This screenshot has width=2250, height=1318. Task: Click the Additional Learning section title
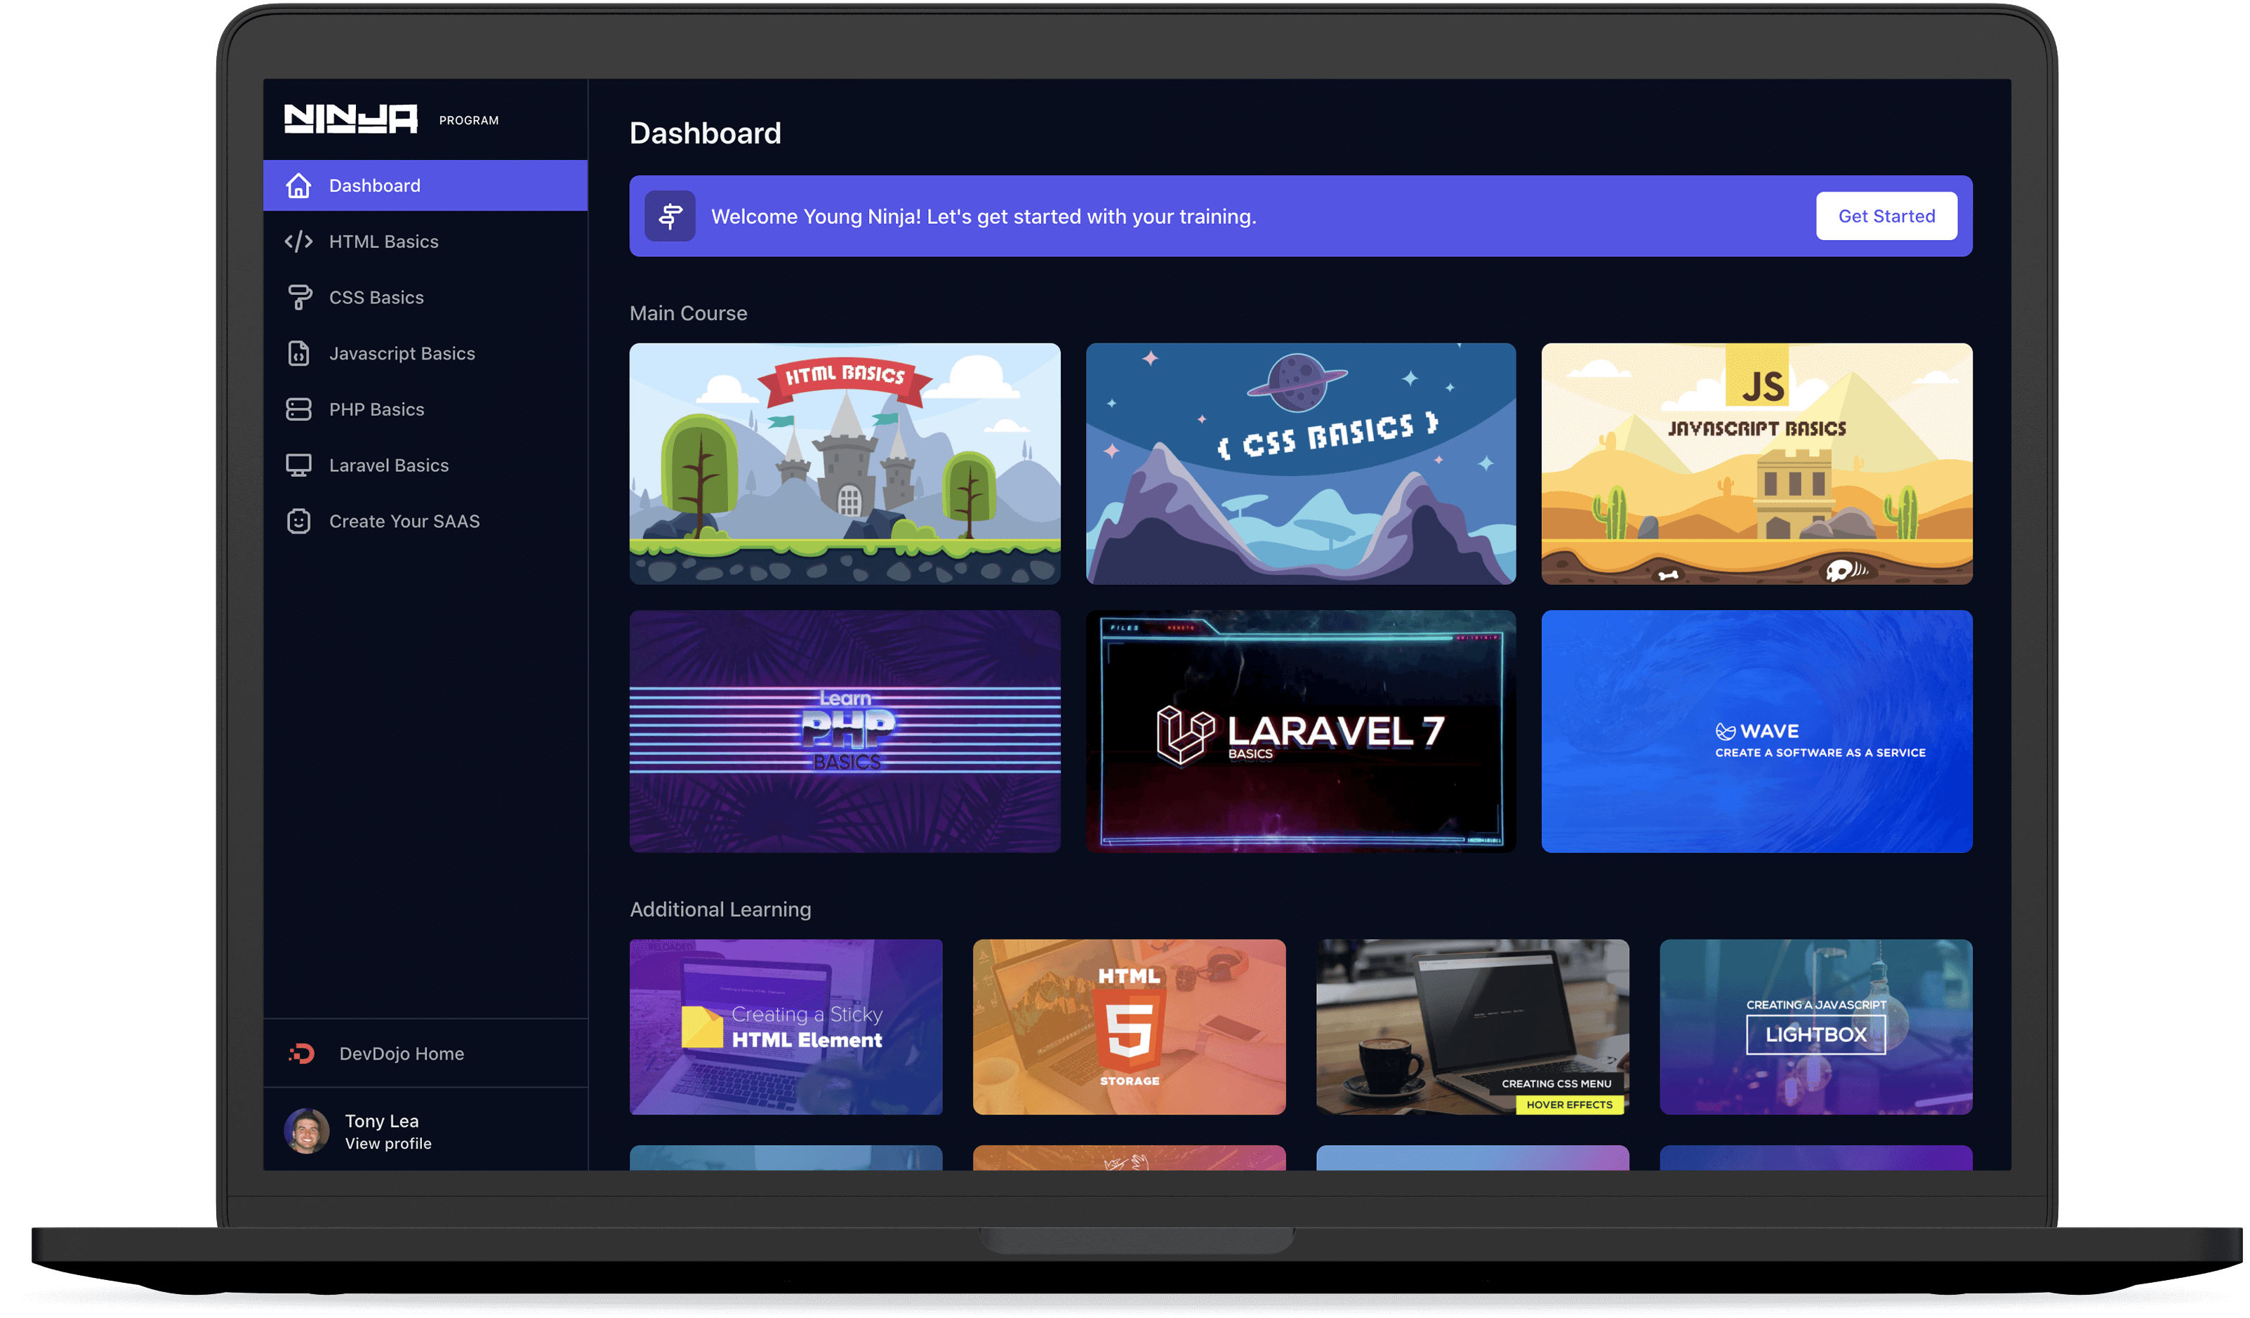pos(720,909)
